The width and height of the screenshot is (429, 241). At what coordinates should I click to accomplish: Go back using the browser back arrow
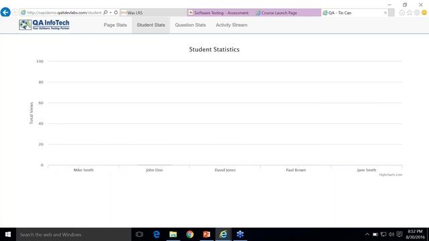pos(5,12)
